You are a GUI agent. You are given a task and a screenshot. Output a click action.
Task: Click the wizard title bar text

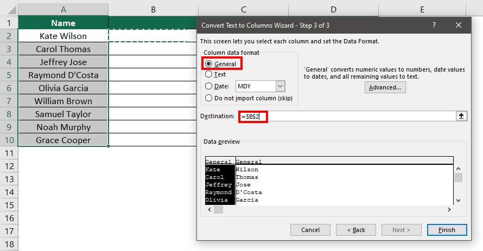(x=265, y=25)
